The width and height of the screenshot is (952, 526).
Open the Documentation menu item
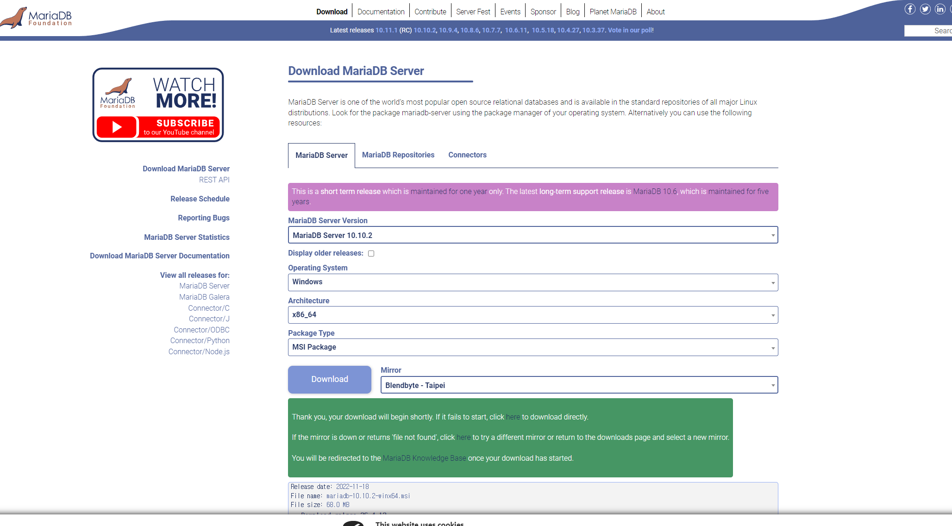381,12
